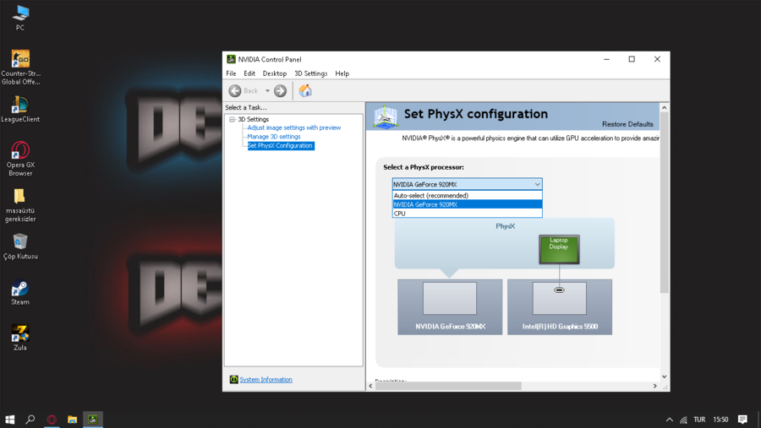Click Restore Defaults

[627, 124]
